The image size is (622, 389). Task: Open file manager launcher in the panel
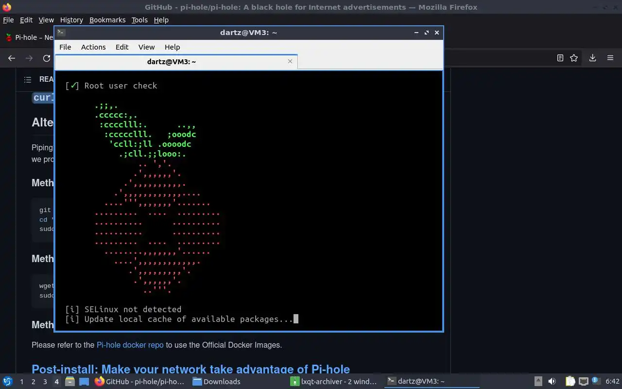[x=70, y=381]
